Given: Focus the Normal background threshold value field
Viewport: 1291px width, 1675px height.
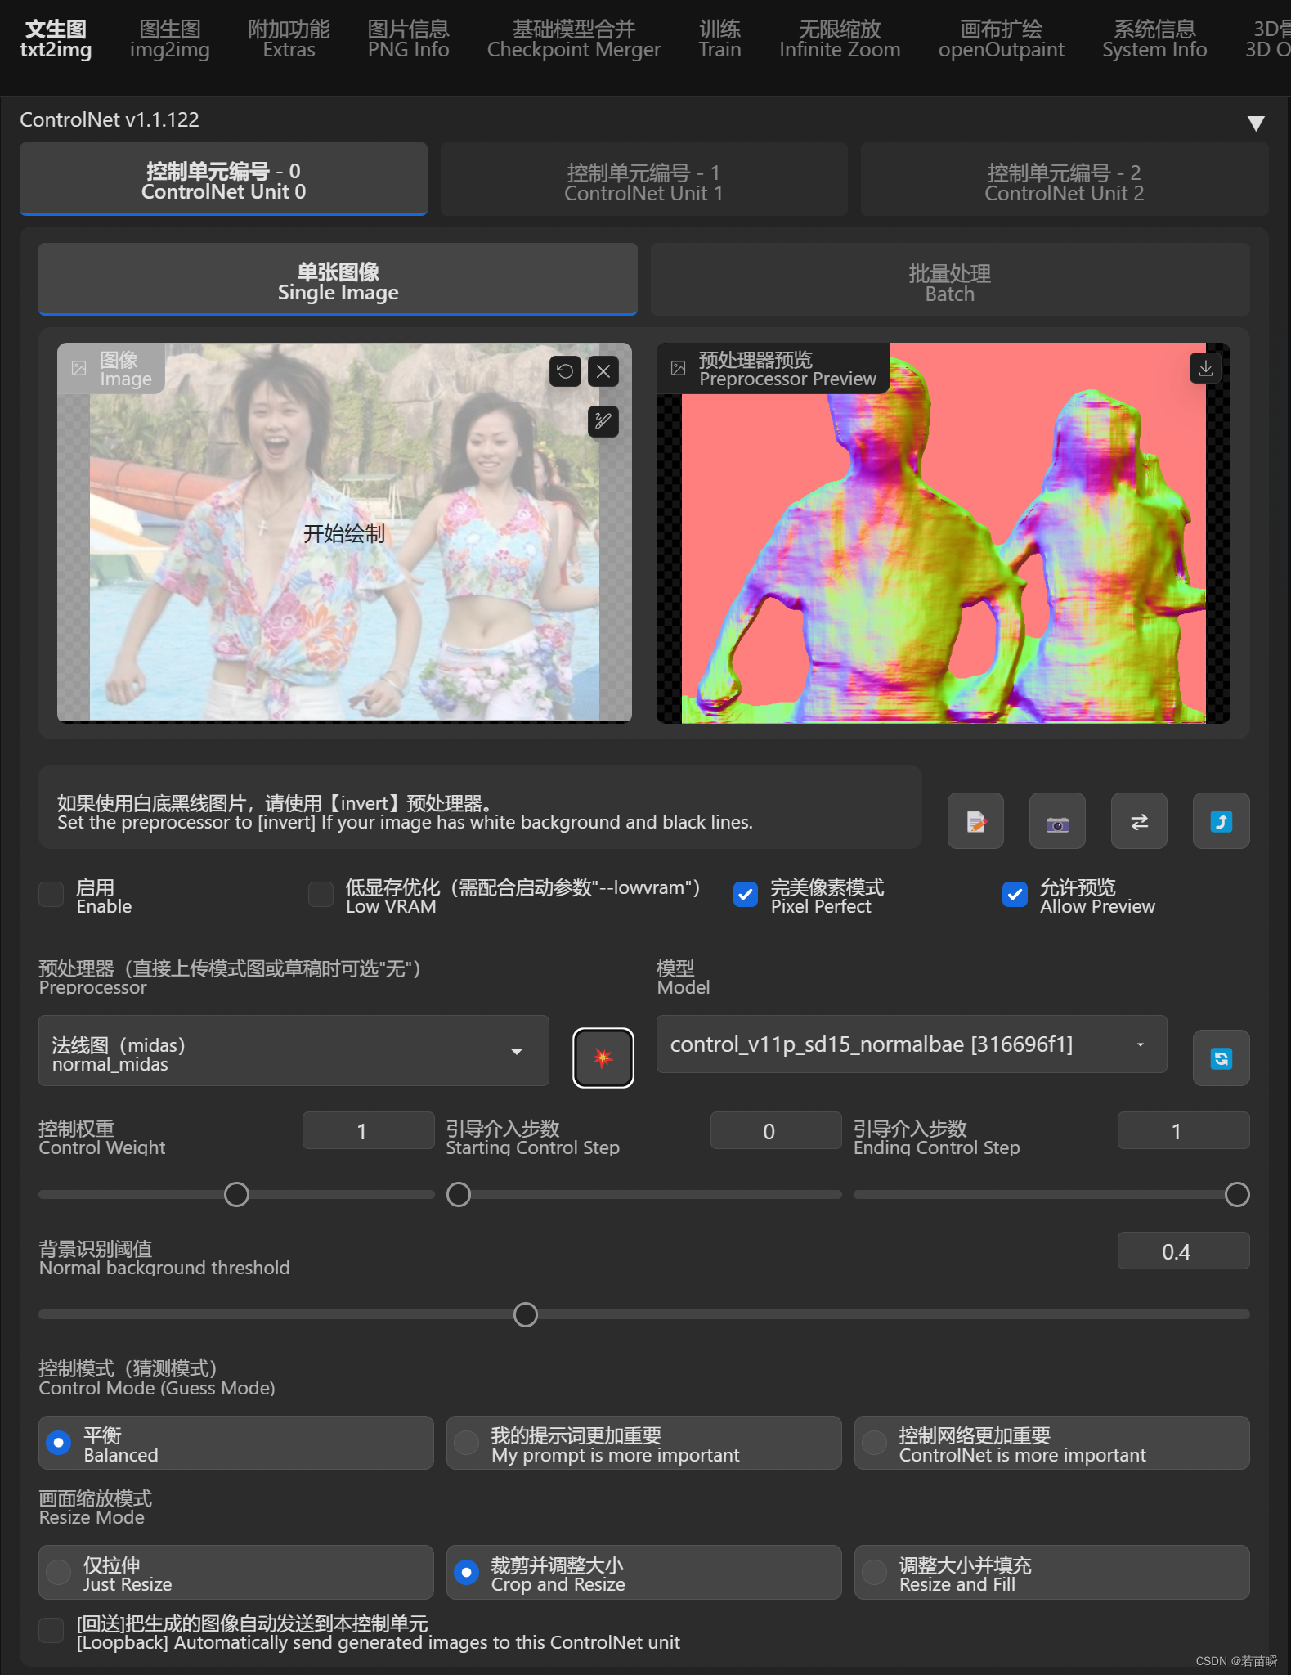Looking at the screenshot, I should click(x=1183, y=1251).
